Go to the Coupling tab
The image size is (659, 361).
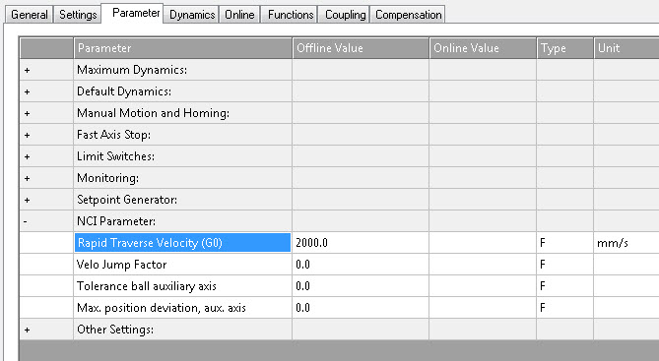click(x=345, y=15)
